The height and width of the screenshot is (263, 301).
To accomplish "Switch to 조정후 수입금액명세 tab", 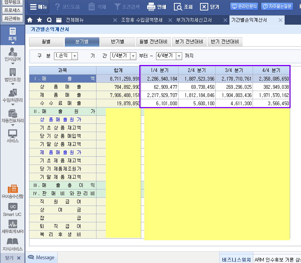I will 142,20.
